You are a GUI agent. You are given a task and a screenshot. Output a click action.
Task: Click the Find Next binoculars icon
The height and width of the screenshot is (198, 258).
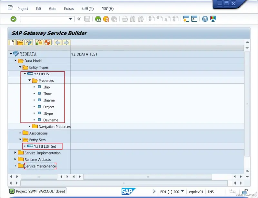pos(141,19)
